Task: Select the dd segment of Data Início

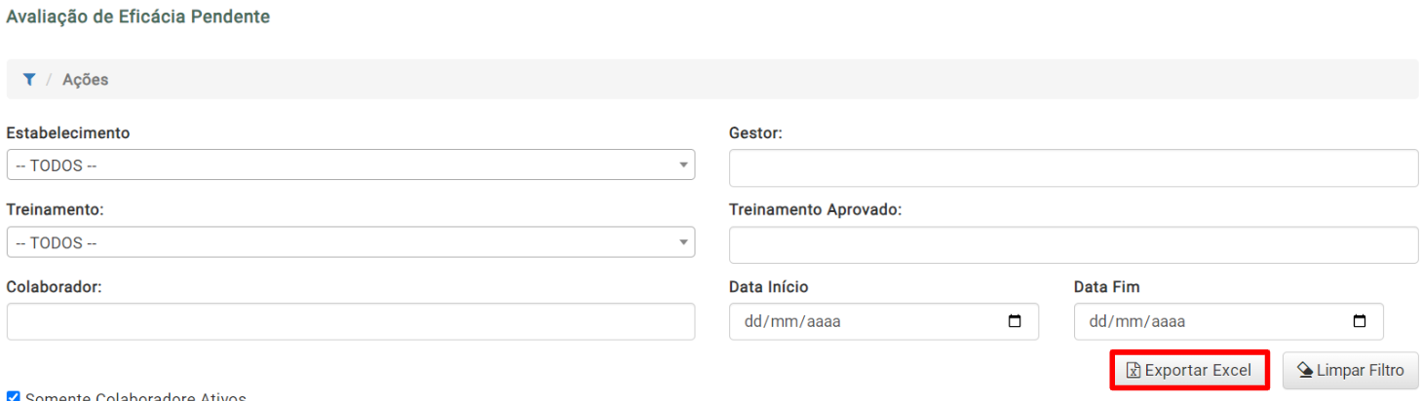Action: (752, 322)
